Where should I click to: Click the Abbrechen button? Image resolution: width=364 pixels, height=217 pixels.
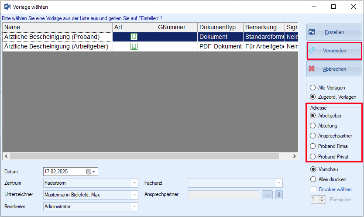[x=334, y=69]
